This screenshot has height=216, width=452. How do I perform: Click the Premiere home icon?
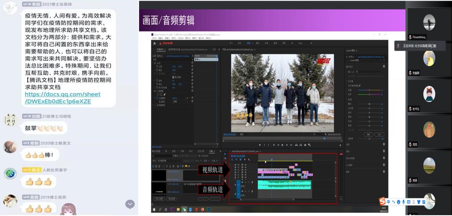[x=155, y=43]
